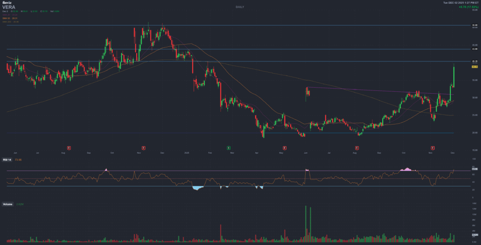Click the green earnings marker near March
Screen dimensions: 481x245
tap(229, 148)
